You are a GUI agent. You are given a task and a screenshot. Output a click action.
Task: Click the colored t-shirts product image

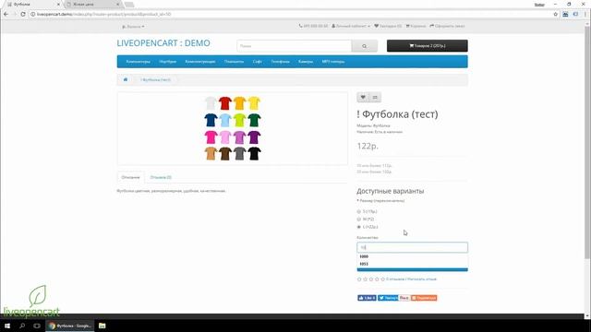(x=233, y=128)
